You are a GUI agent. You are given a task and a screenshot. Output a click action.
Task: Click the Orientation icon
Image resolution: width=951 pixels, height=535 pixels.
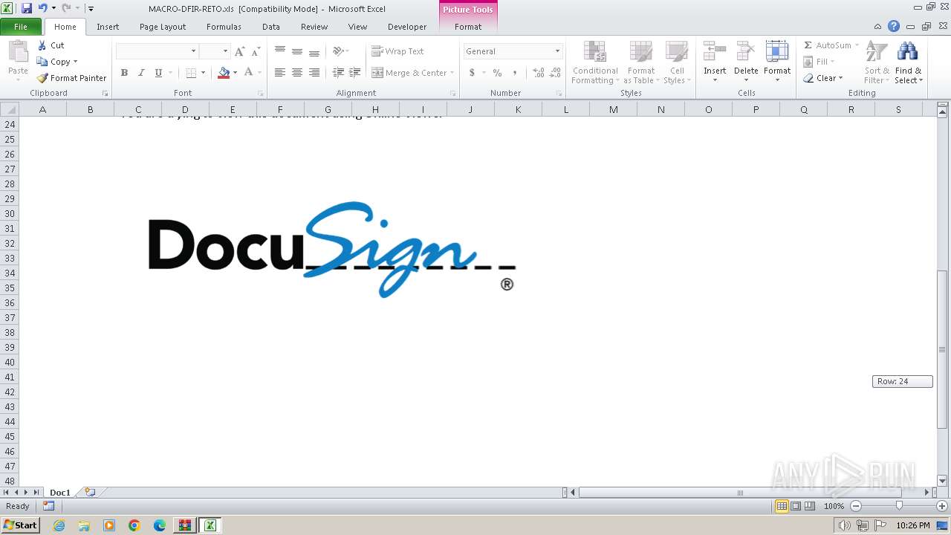click(x=338, y=51)
